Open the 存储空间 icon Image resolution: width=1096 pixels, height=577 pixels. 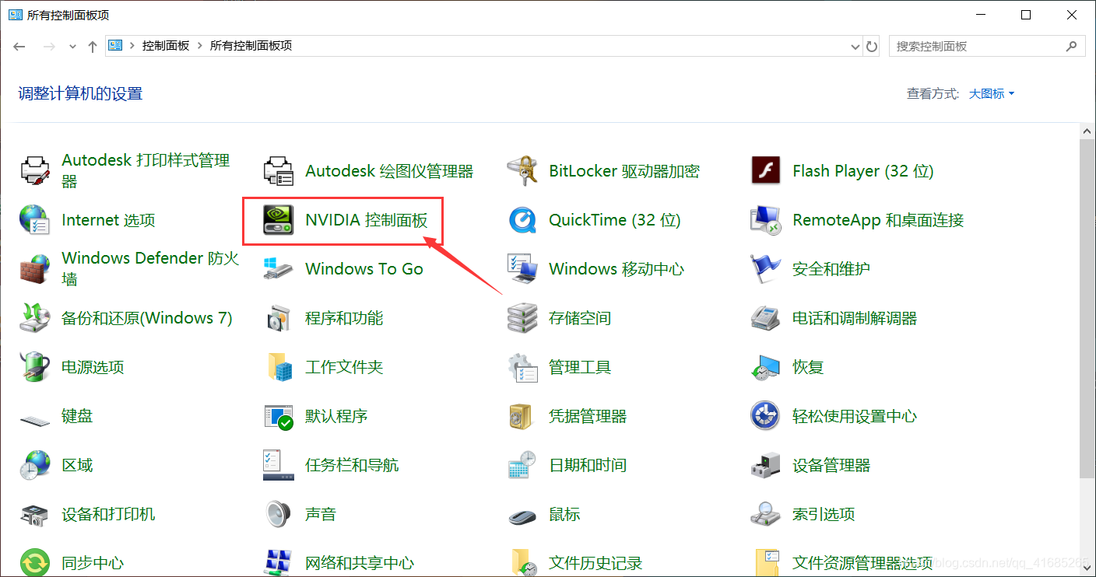522,318
